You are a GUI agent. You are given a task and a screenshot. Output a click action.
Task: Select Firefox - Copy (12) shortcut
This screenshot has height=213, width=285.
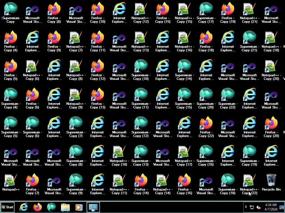[x=98, y=70]
